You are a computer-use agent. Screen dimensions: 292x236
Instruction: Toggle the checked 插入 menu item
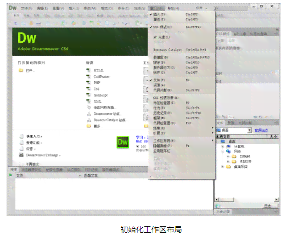pos(182,14)
